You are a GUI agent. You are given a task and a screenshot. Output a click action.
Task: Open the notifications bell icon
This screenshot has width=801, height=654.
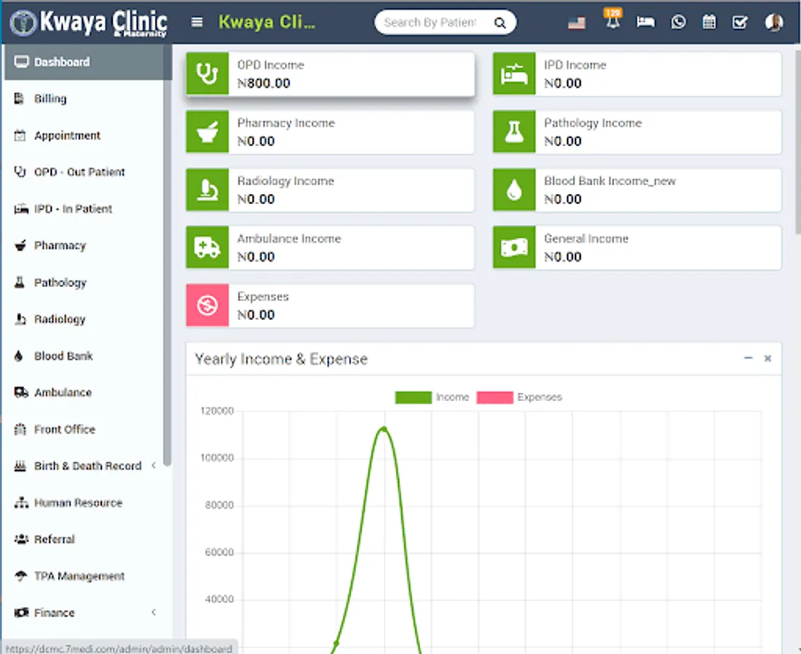[613, 21]
